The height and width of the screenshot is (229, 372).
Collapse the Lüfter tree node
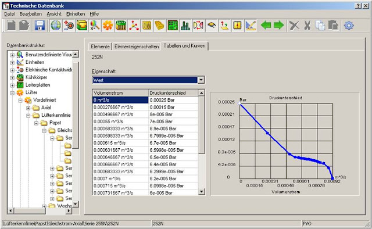[12, 93]
